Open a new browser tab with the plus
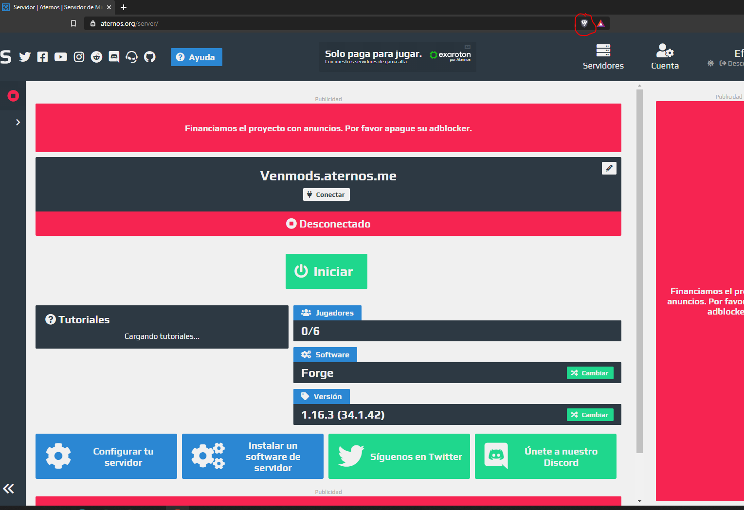The height and width of the screenshot is (510, 744). tap(124, 7)
